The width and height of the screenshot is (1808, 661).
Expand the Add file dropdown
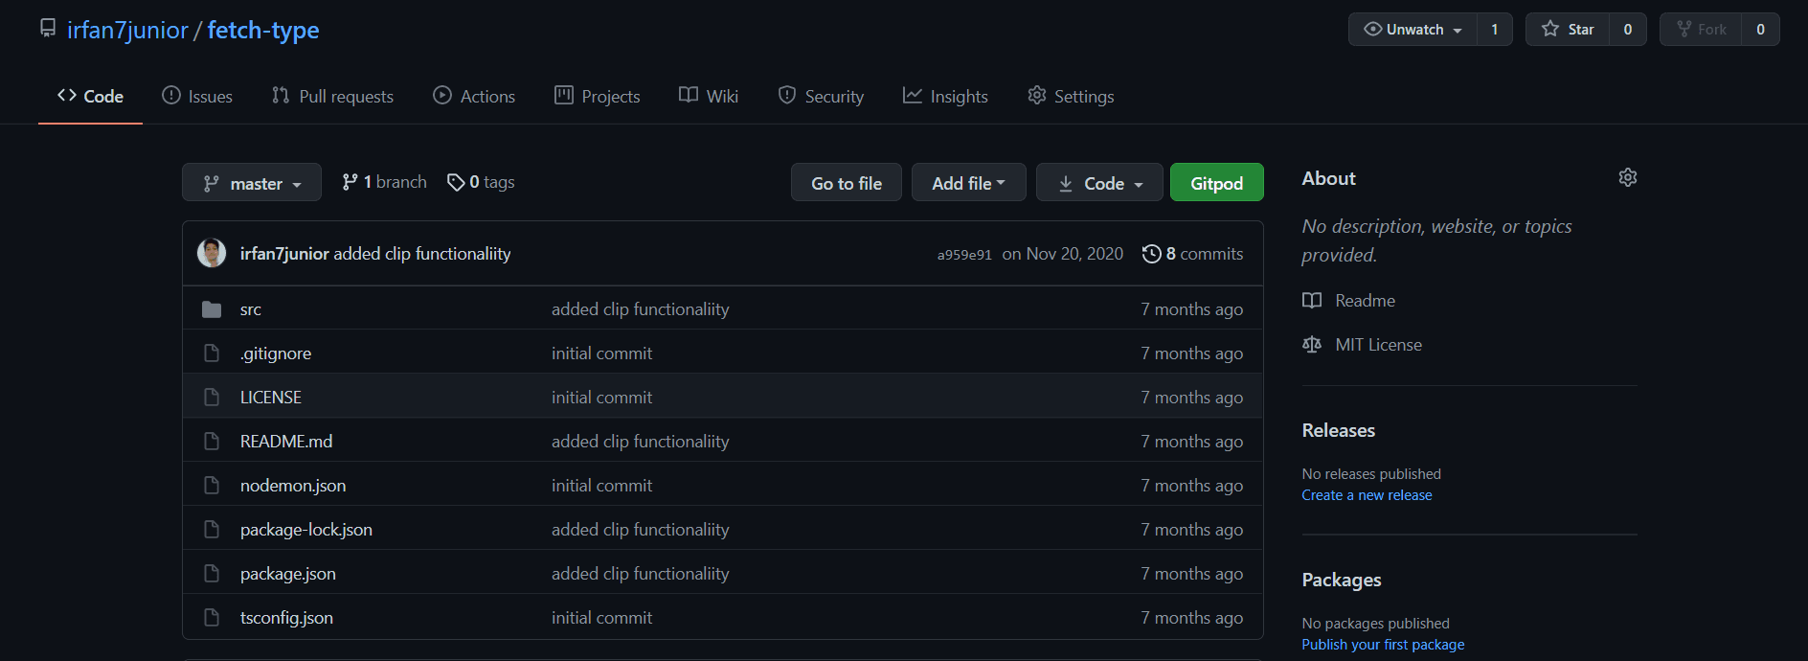coord(969,183)
